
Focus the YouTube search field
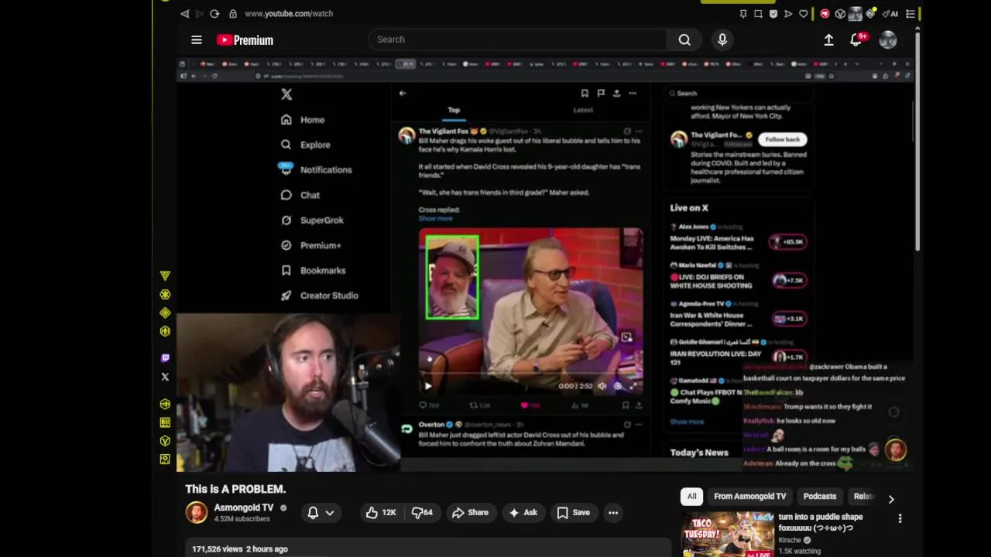click(x=517, y=39)
